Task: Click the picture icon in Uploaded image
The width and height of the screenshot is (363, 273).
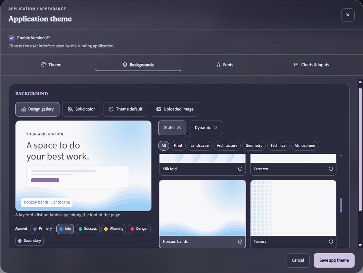Action: pos(158,109)
